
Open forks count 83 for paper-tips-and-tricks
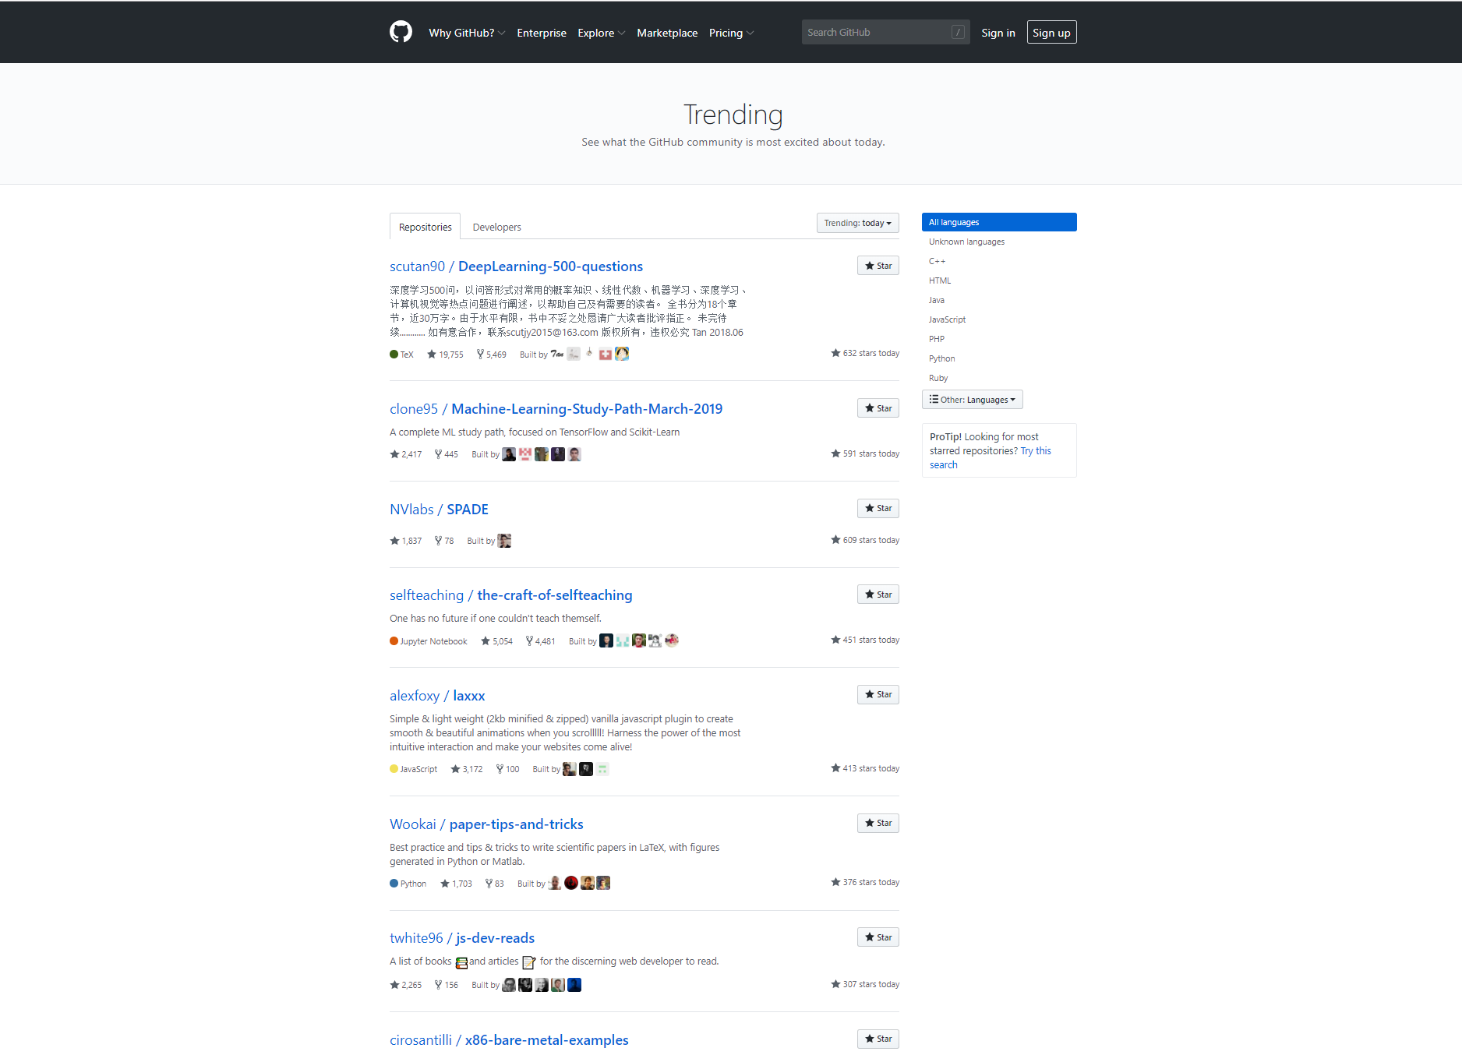495,884
